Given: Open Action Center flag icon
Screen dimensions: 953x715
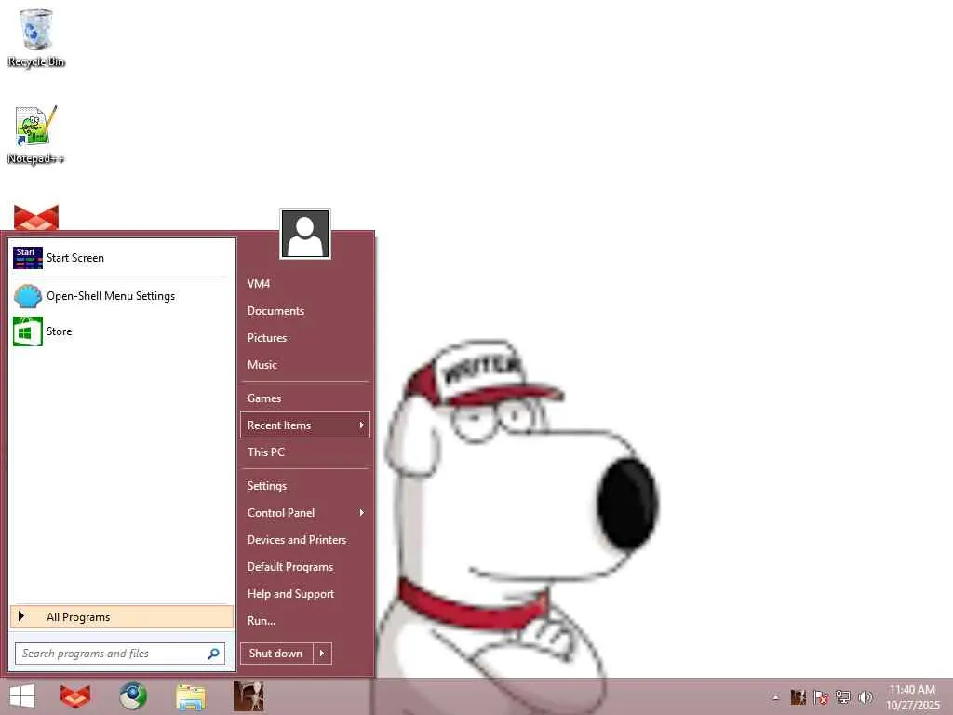Looking at the screenshot, I should (x=821, y=696).
